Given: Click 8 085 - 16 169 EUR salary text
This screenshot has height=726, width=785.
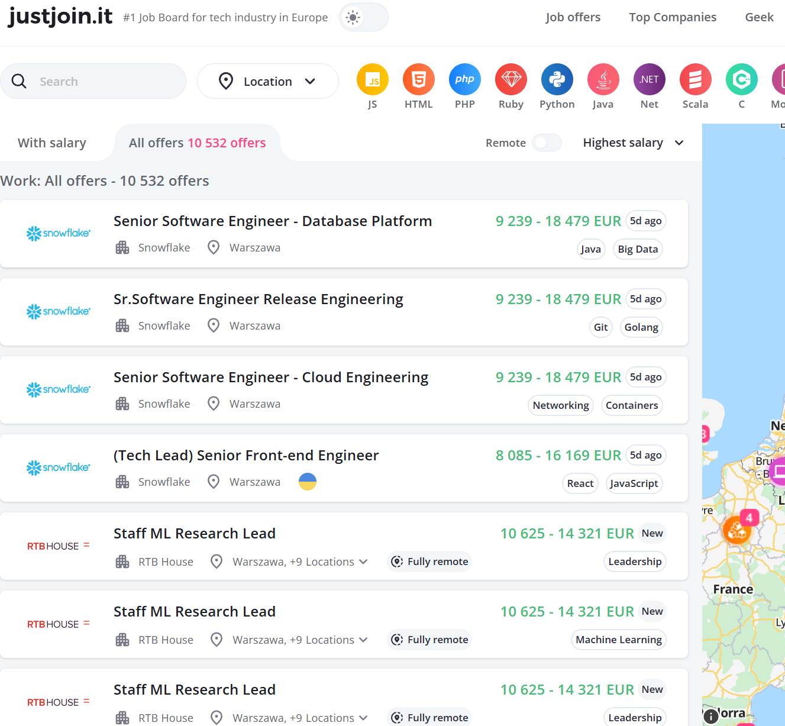Looking at the screenshot, I should click(558, 455).
